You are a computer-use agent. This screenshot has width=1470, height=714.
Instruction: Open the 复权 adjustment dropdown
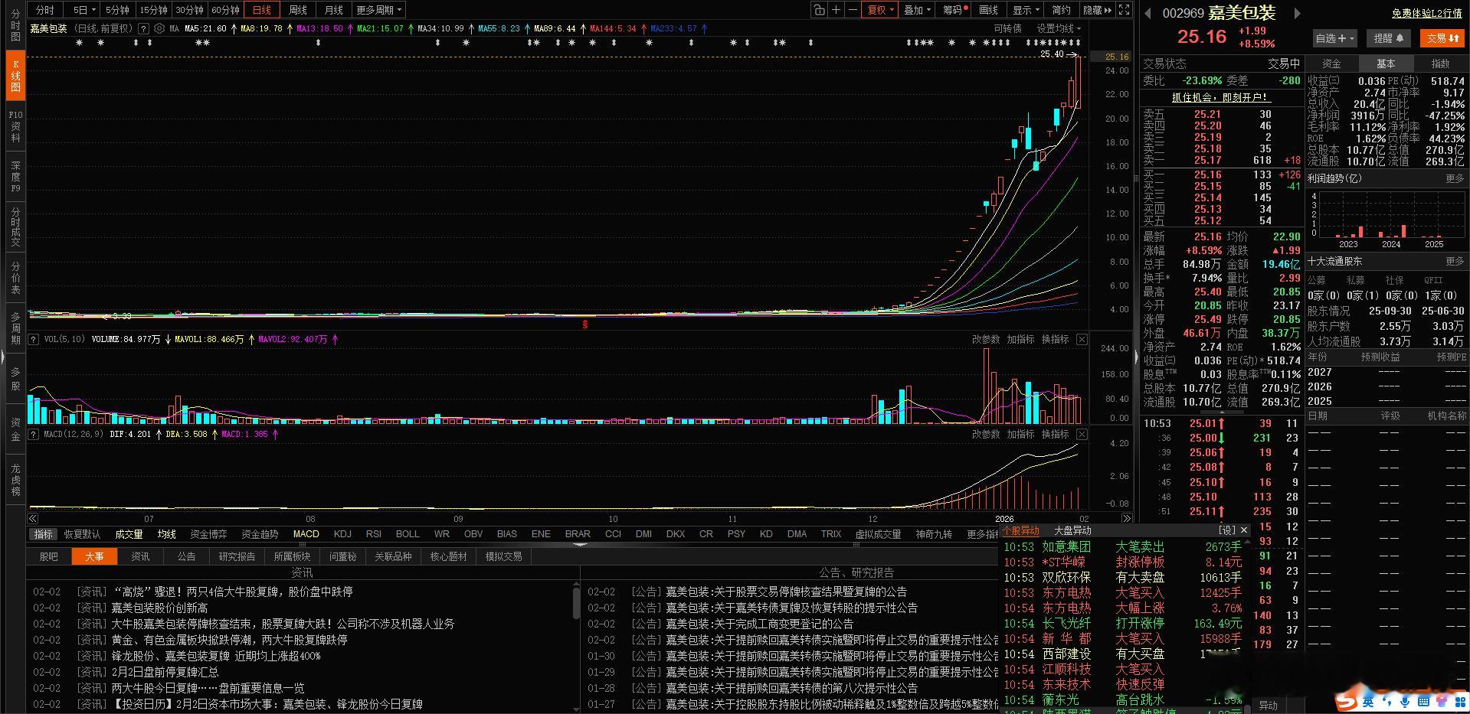click(879, 10)
